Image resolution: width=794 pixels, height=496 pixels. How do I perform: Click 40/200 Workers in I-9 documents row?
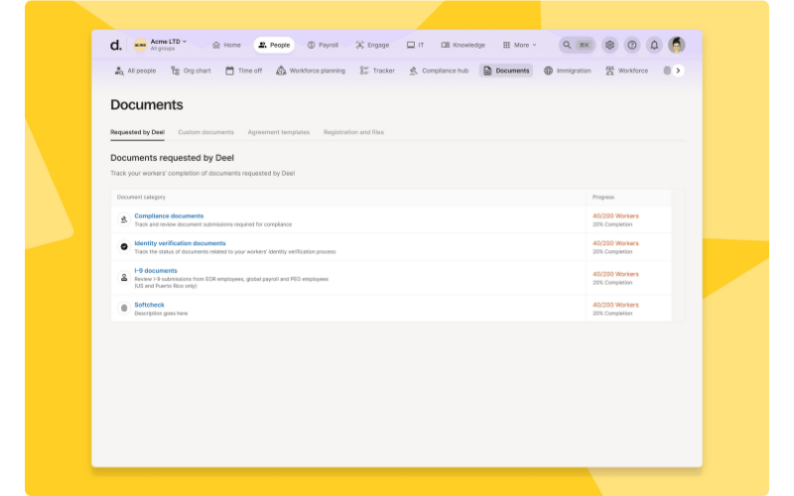(615, 275)
